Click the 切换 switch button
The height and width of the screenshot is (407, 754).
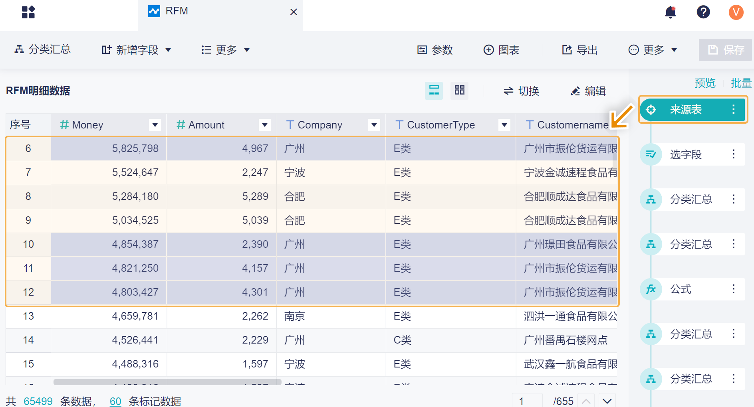[x=521, y=91]
